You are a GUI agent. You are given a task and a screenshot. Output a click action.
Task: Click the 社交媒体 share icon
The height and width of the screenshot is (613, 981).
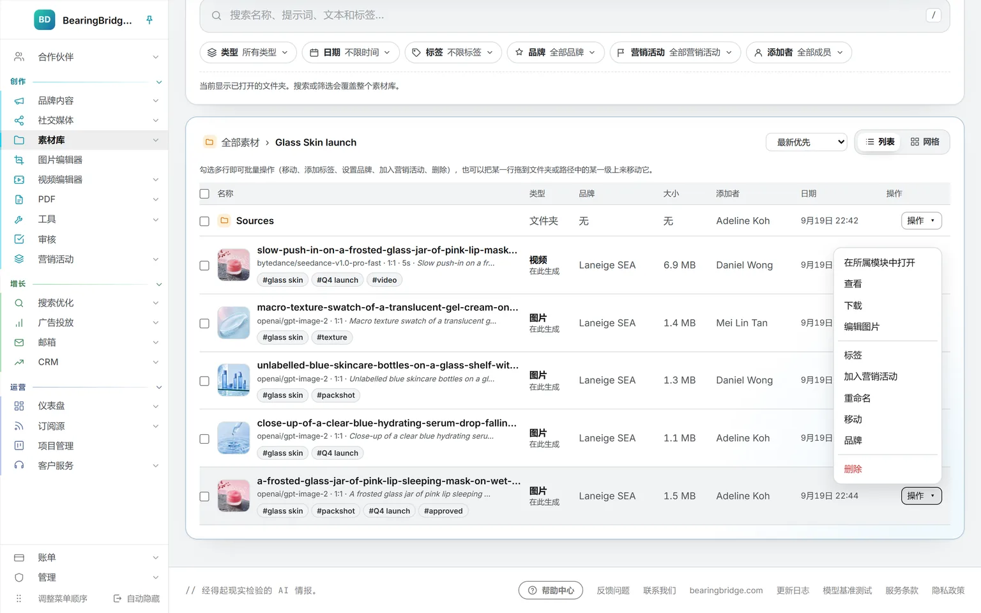point(19,121)
